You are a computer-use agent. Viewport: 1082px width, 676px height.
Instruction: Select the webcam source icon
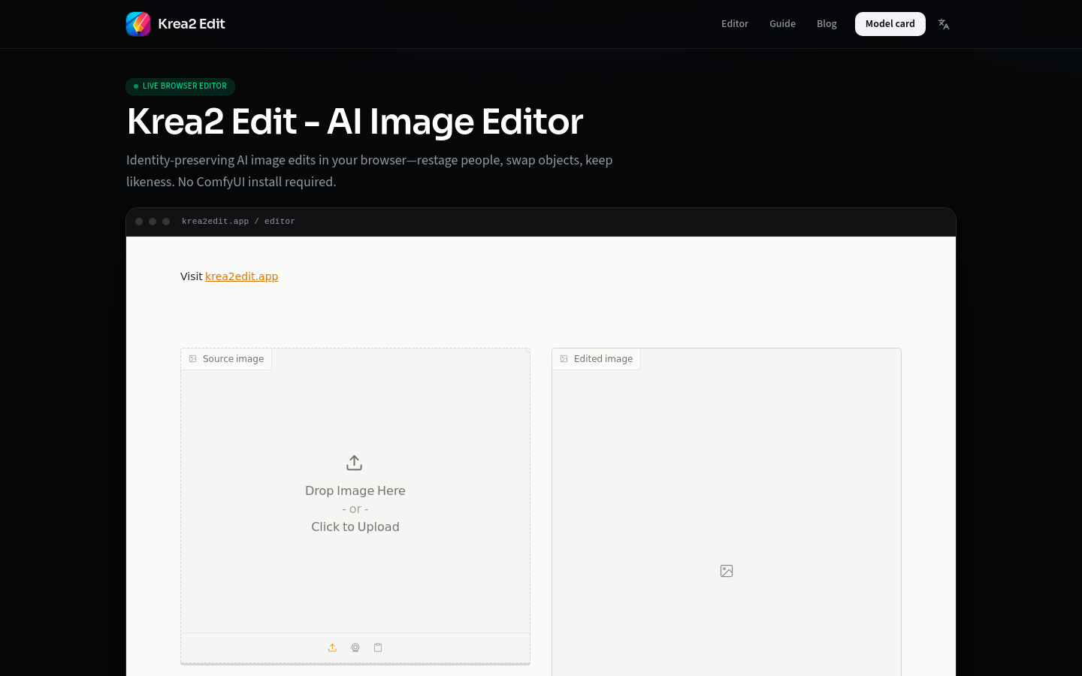coord(355,647)
